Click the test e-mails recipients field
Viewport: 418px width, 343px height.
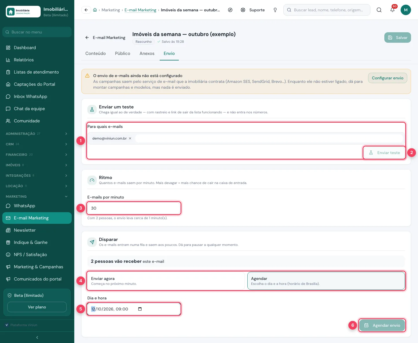(246, 138)
